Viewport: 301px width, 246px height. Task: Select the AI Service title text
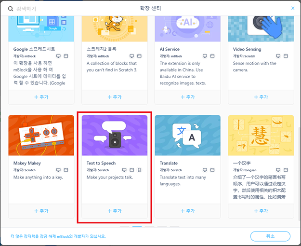pyautogui.click(x=170, y=49)
